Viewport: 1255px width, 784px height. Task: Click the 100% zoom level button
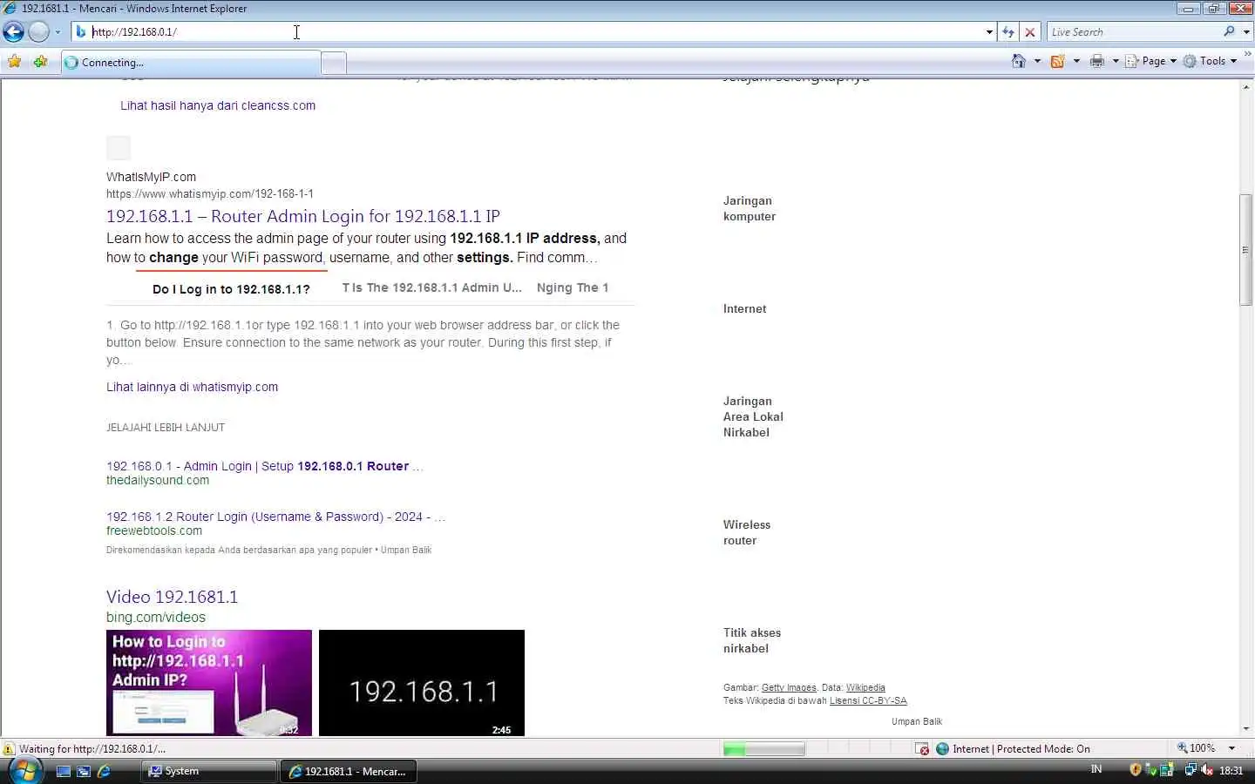pos(1196,748)
